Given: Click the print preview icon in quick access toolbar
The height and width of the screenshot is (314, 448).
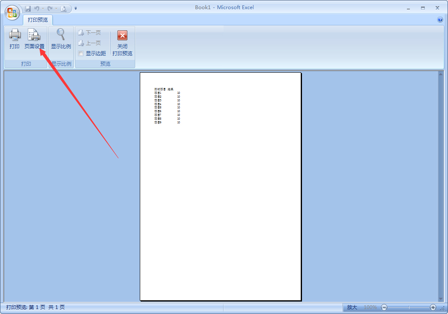Looking at the screenshot, I should click(63, 8).
